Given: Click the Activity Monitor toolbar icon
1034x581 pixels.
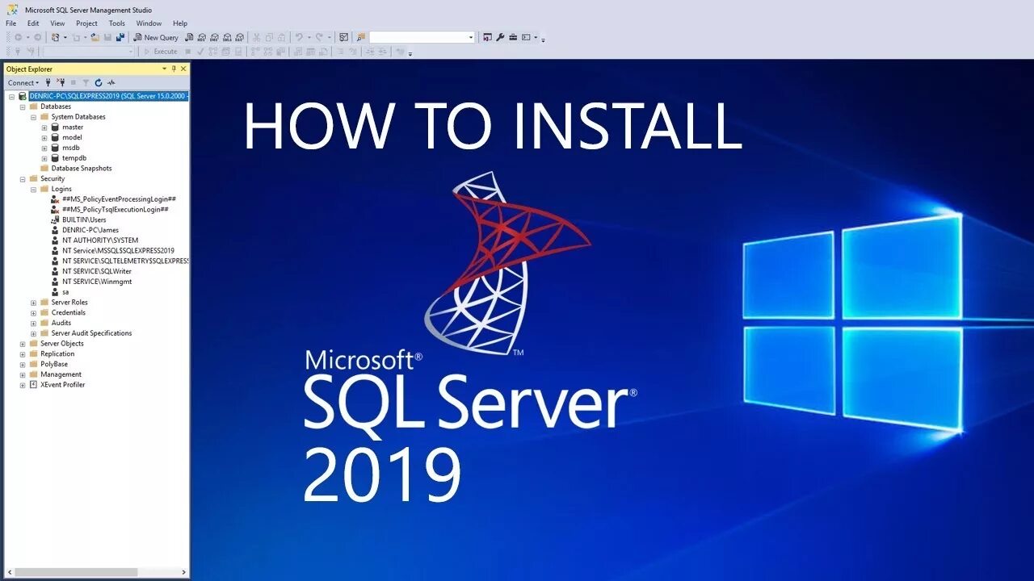Looking at the screenshot, I should click(343, 37).
